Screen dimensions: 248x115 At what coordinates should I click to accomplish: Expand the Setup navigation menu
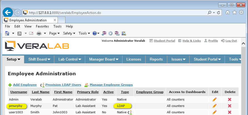pyautogui.click(x=13, y=59)
